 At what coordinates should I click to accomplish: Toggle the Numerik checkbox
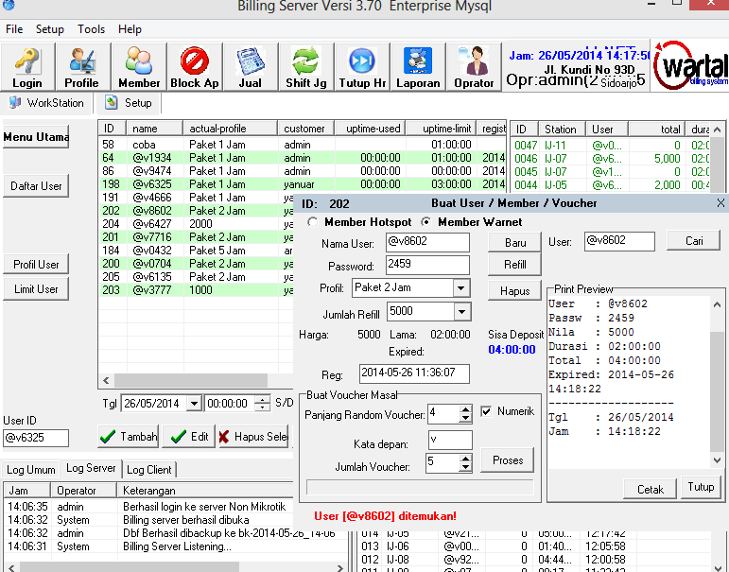tap(486, 411)
